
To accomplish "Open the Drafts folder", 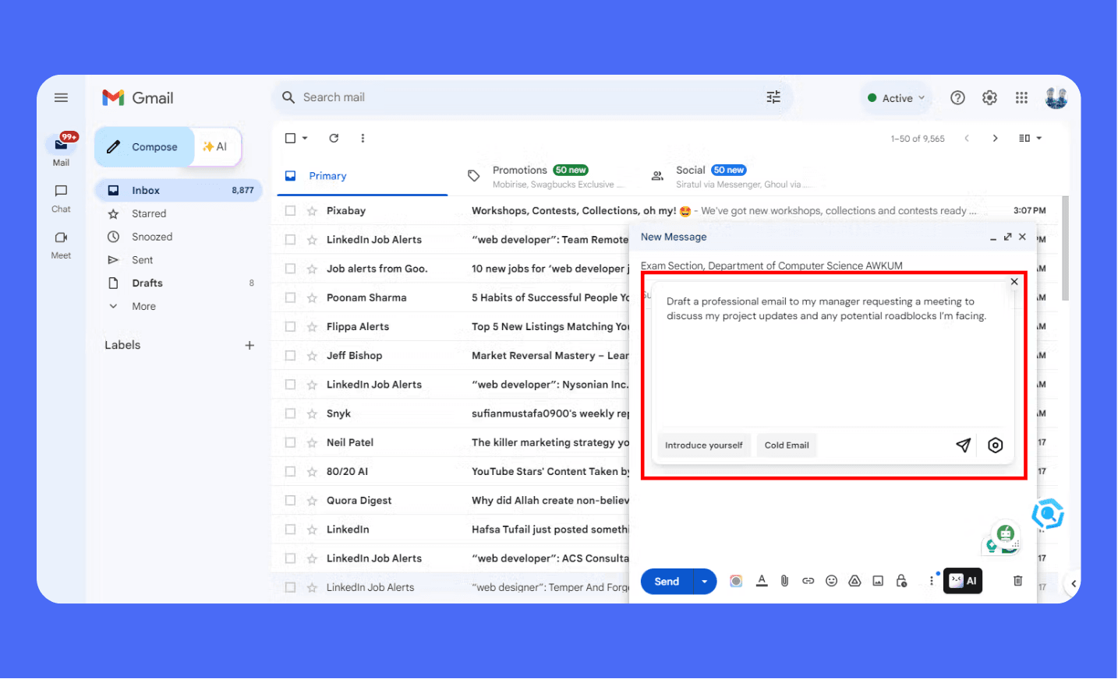I will point(179,283).
